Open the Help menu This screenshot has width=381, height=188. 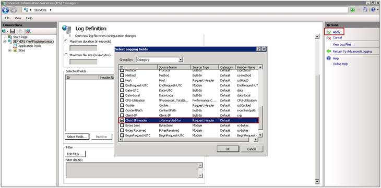[x=29, y=18]
